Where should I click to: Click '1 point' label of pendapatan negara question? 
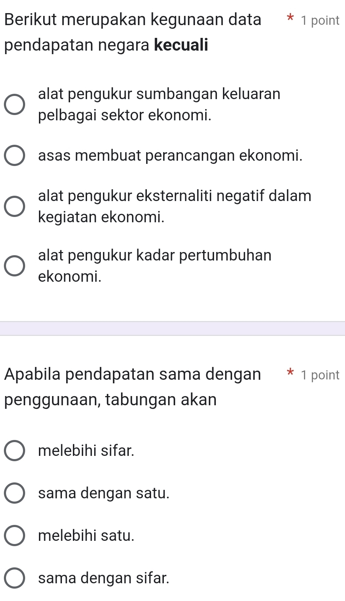tap(320, 21)
